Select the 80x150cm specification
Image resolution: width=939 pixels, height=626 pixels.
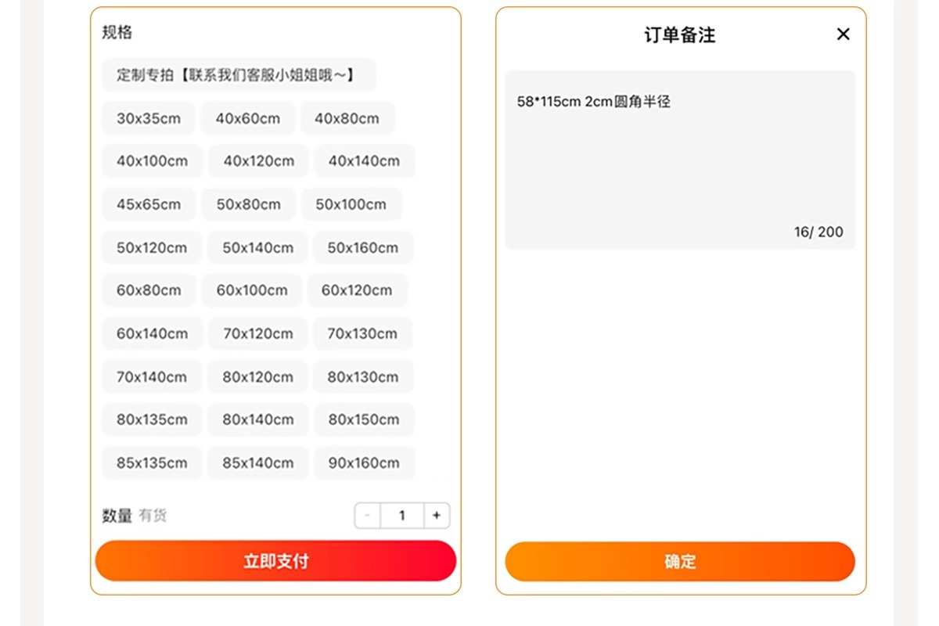click(364, 419)
